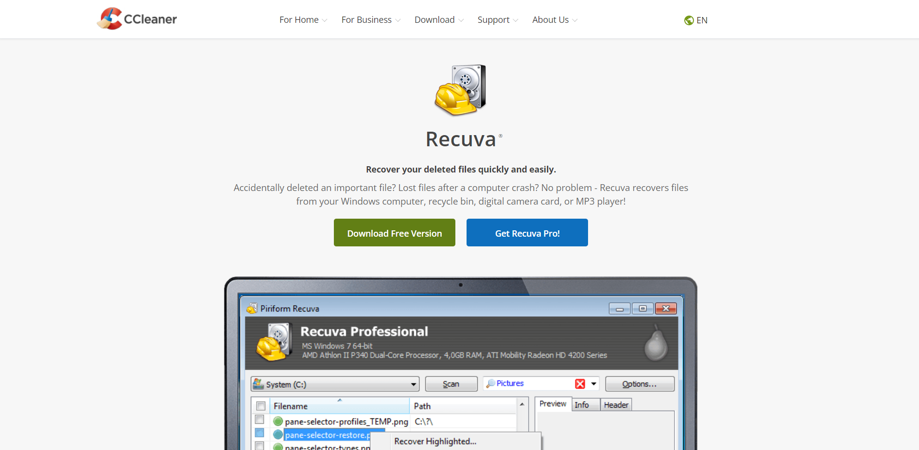The image size is (919, 450).
Task: Click green status dot of pane-selector-profiles_TEMP.png
Action: click(278, 421)
